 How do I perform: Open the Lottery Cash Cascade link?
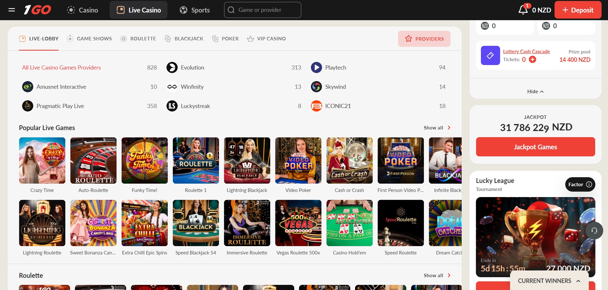[x=526, y=52]
